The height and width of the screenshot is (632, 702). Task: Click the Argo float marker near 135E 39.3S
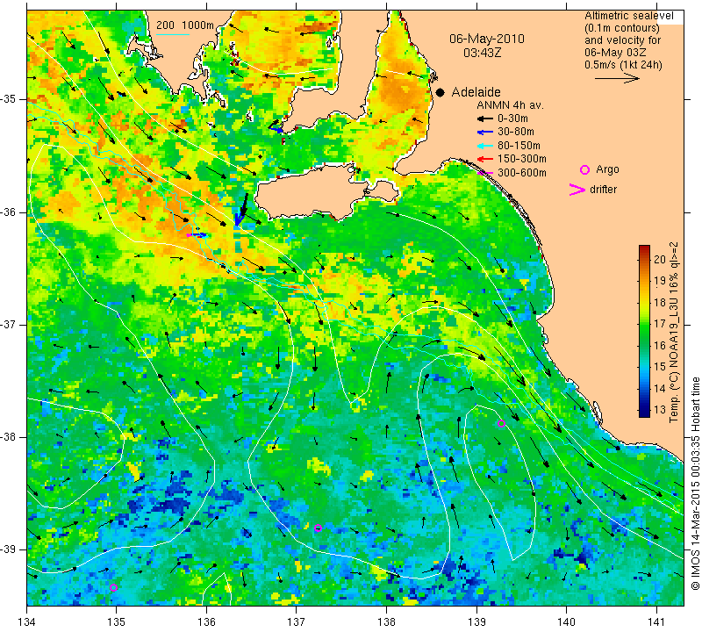tap(114, 587)
